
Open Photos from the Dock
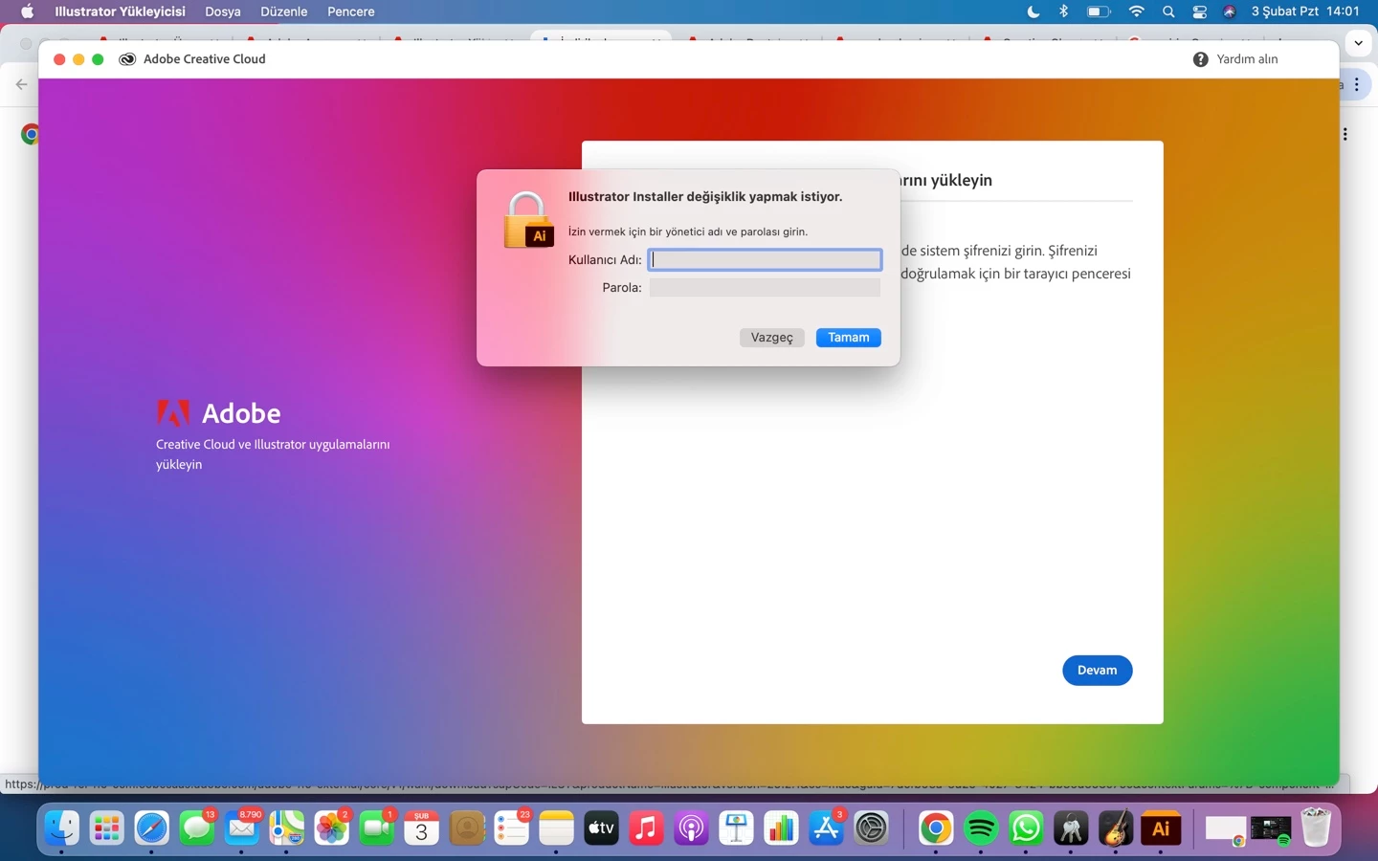tap(332, 828)
